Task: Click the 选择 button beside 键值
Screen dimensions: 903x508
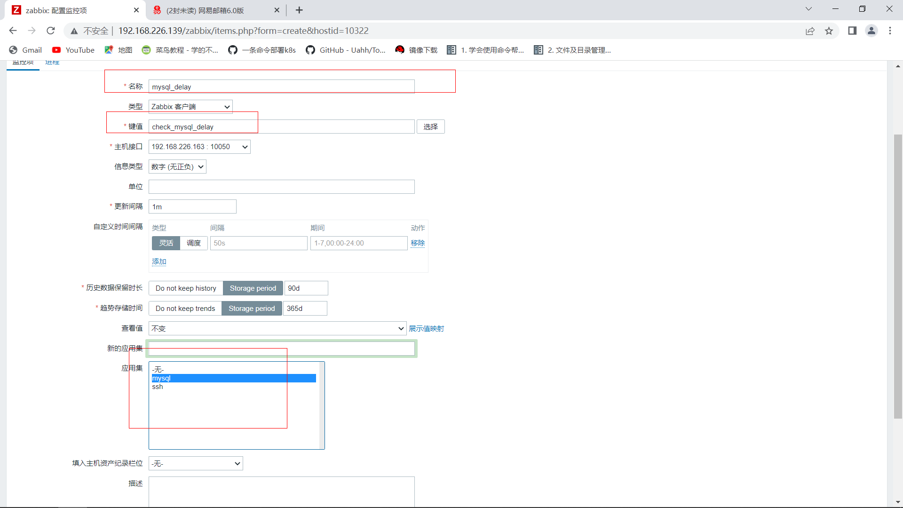Action: [x=430, y=127]
